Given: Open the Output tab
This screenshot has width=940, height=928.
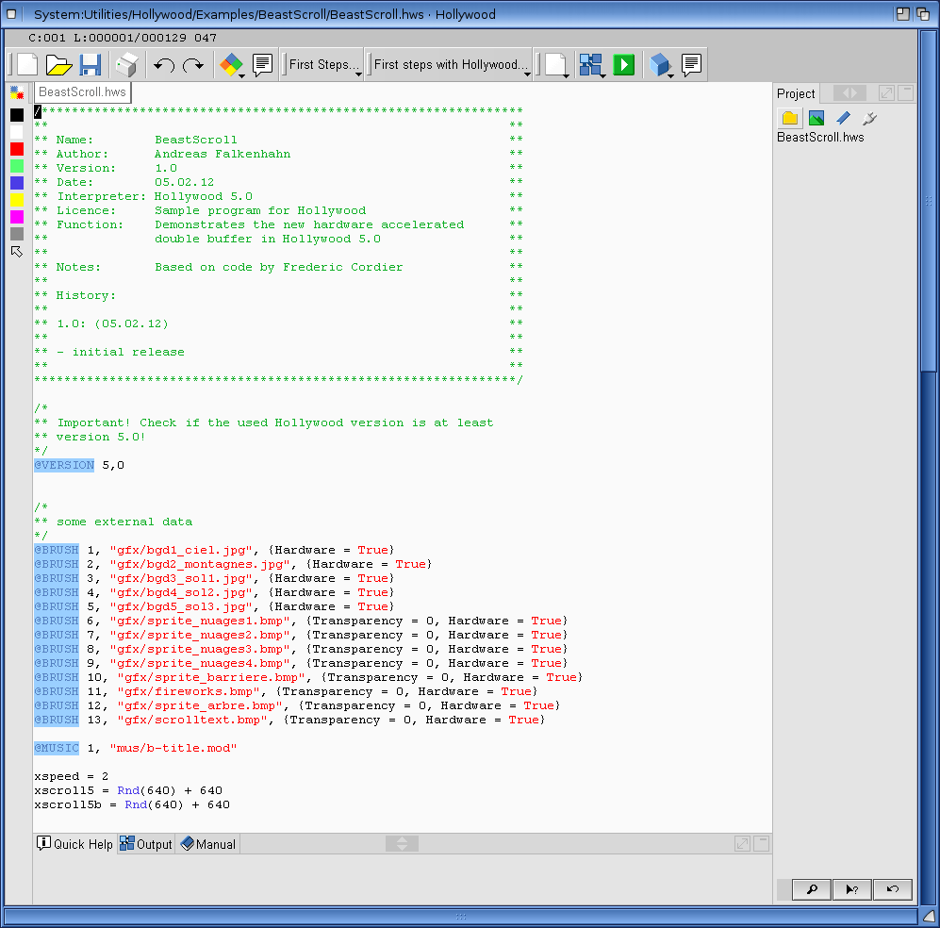Looking at the screenshot, I should point(146,844).
